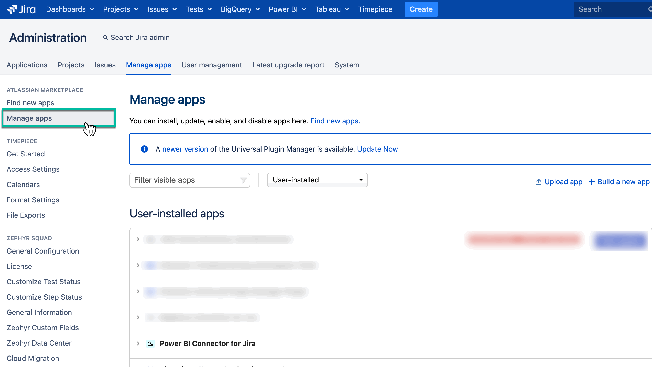The image size is (652, 367).
Task: Expand the first blurred app row
Action: coord(138,239)
